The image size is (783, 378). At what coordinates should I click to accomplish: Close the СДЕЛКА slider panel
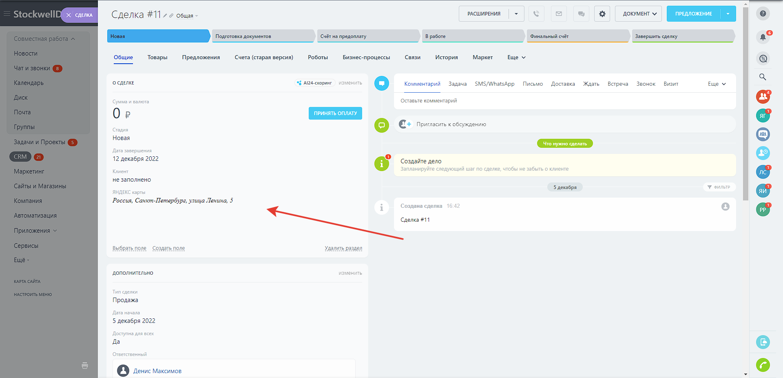[69, 15]
